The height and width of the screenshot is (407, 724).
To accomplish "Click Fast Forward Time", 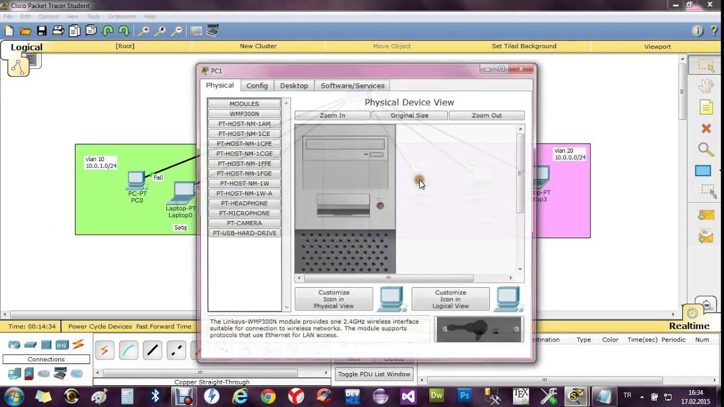I will click(164, 326).
